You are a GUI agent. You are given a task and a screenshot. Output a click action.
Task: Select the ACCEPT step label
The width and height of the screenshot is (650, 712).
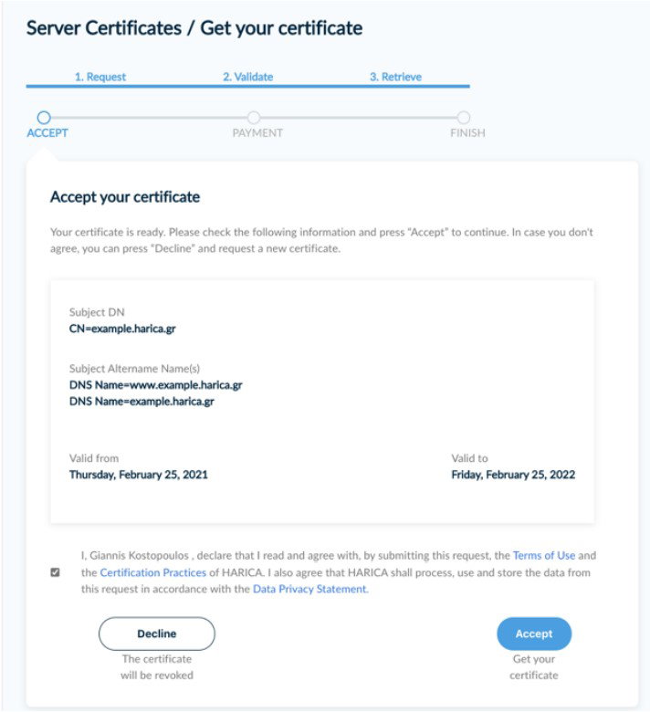[47, 133]
